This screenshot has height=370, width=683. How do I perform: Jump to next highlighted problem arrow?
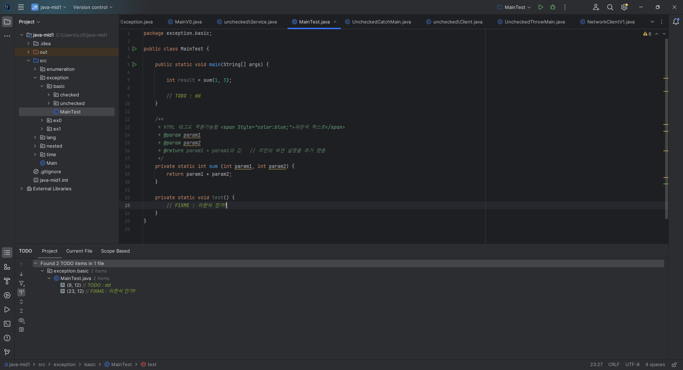tap(664, 34)
